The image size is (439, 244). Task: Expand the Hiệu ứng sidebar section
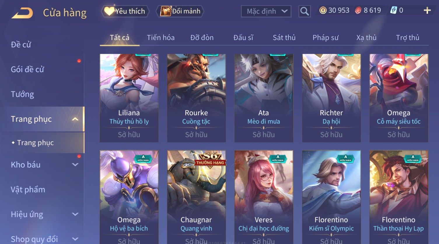(x=75, y=214)
